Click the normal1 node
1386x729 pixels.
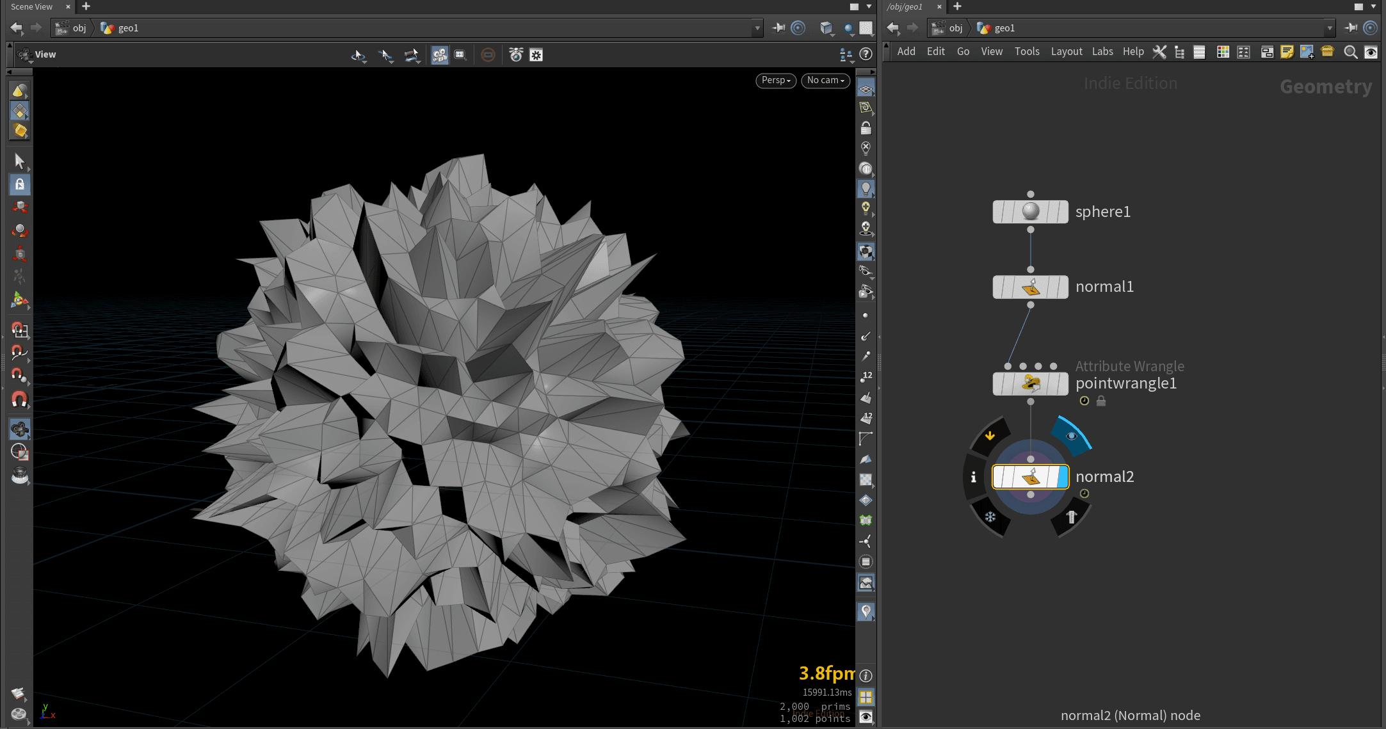pyautogui.click(x=1030, y=287)
